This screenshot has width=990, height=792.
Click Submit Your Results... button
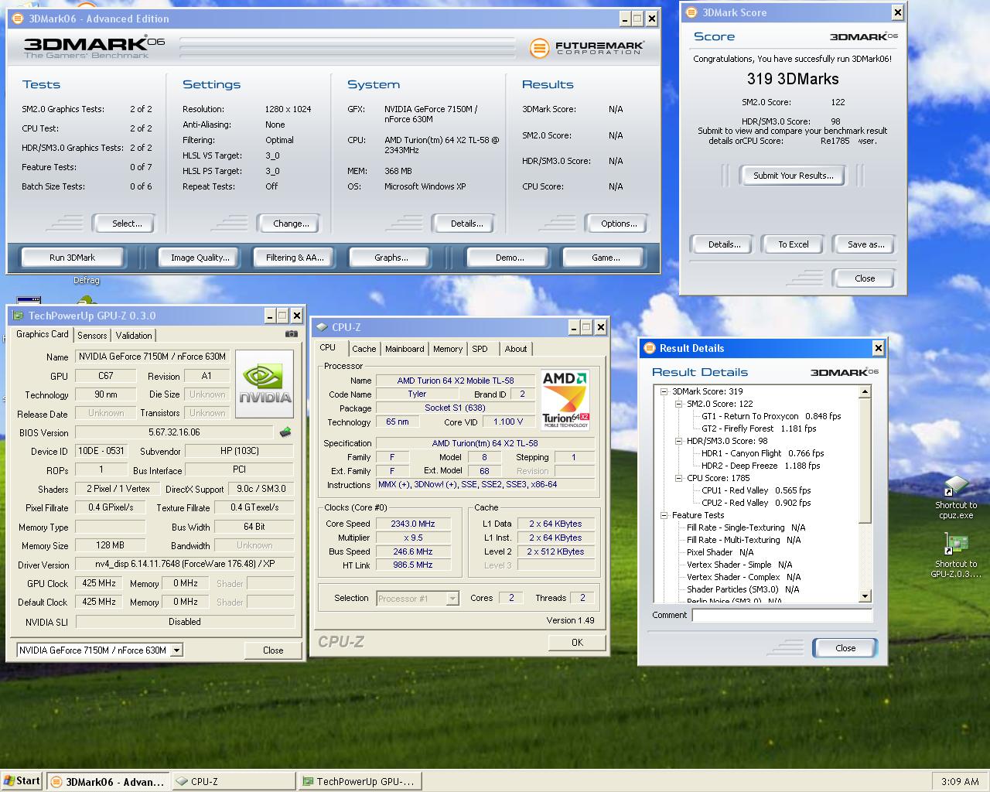coord(794,176)
